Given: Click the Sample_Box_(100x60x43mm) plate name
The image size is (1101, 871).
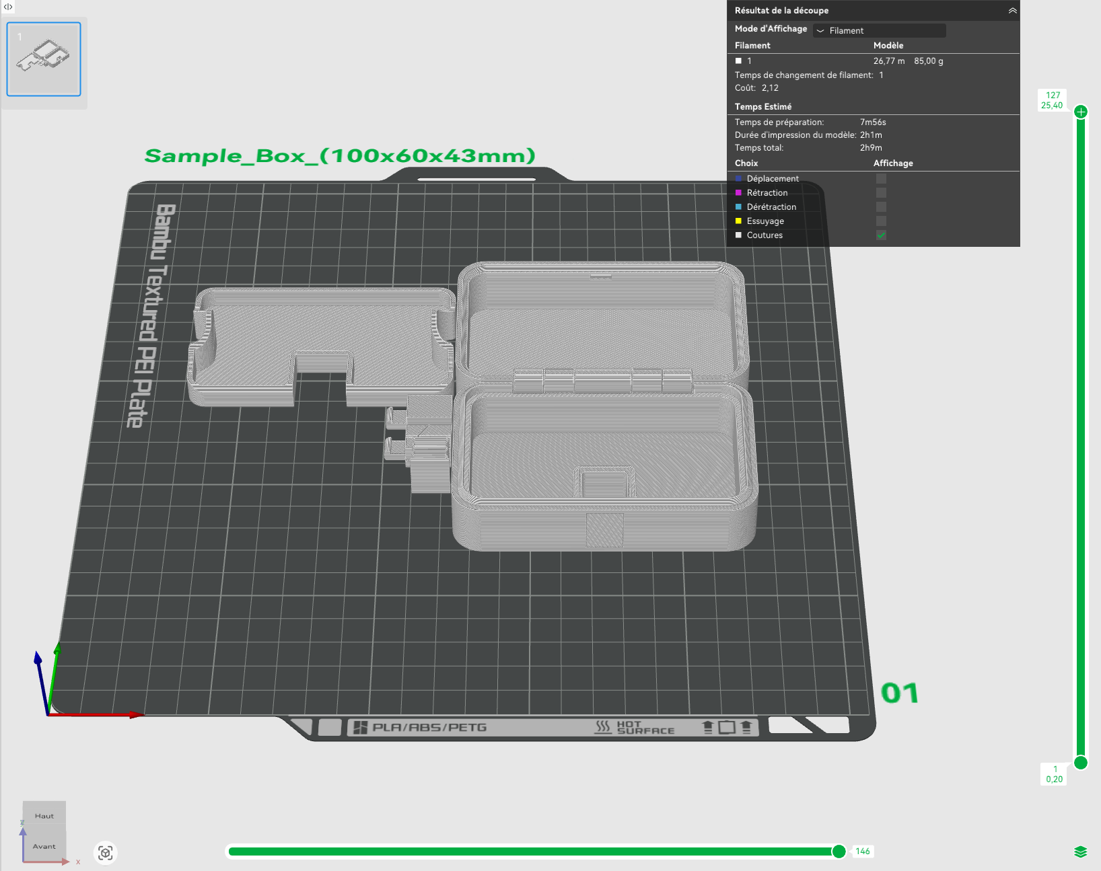Looking at the screenshot, I should pos(340,156).
